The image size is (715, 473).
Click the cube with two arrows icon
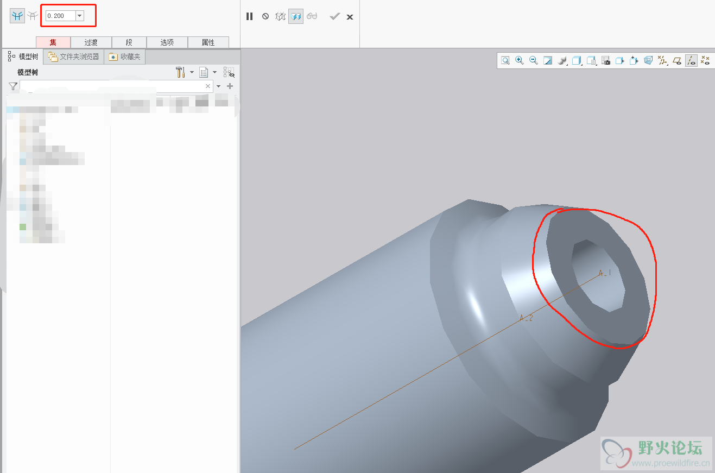634,61
